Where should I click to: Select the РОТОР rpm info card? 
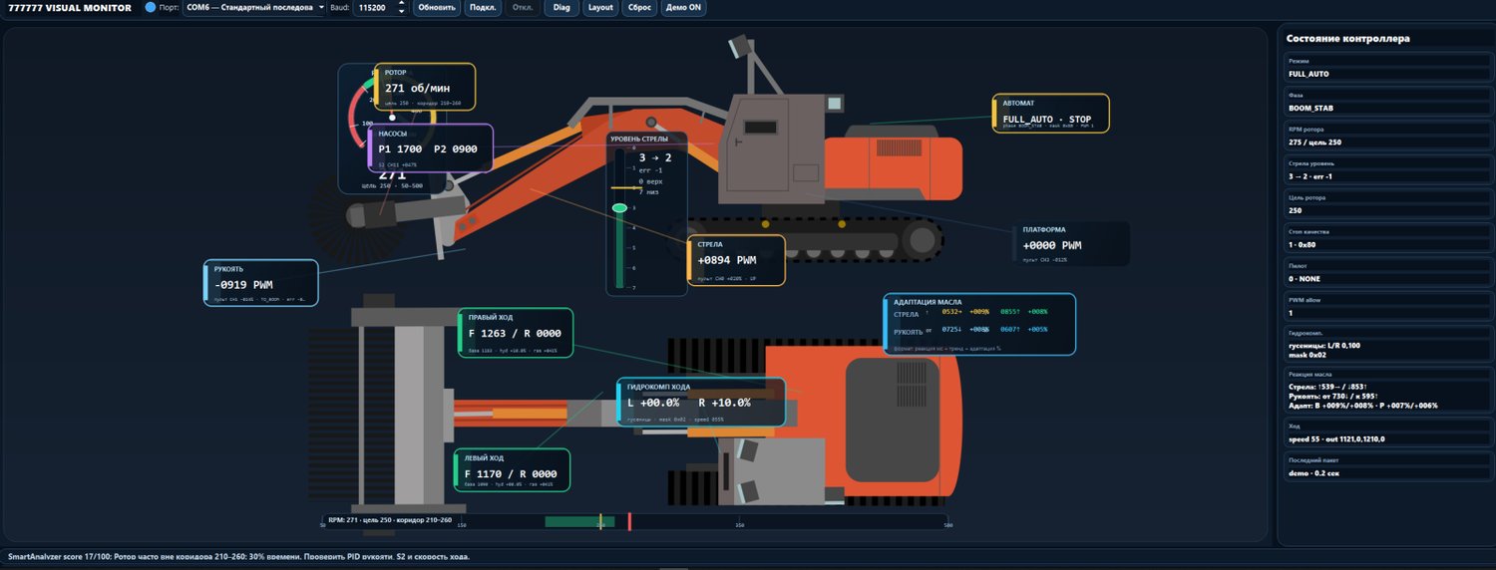[x=425, y=87]
